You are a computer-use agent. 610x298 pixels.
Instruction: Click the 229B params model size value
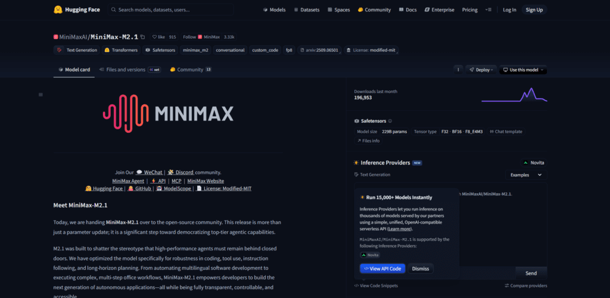(394, 132)
